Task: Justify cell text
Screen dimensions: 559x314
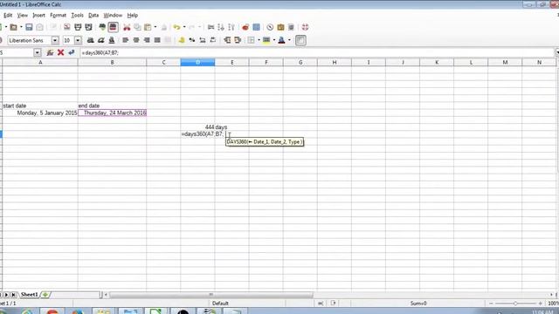Action: pos(157,40)
